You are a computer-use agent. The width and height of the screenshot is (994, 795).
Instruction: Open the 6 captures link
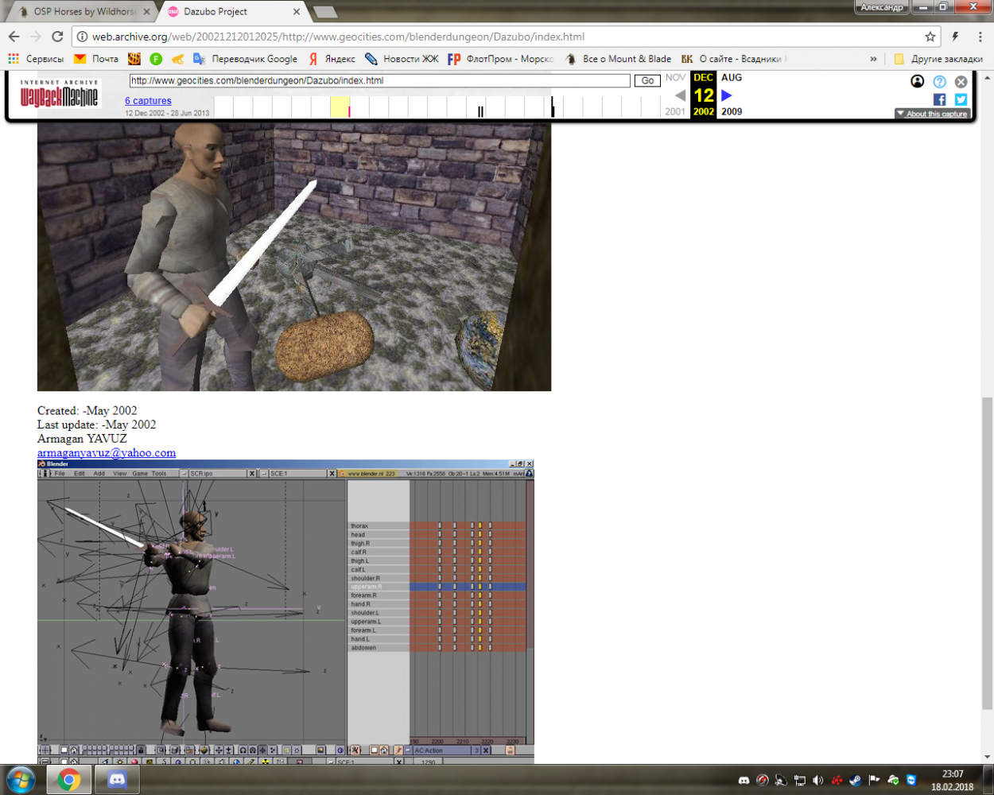148,101
